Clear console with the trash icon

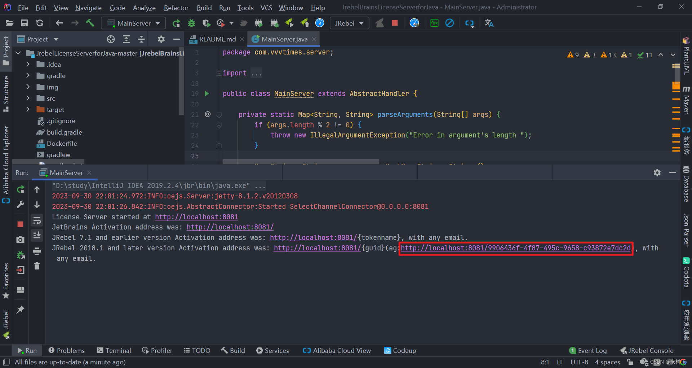click(37, 266)
